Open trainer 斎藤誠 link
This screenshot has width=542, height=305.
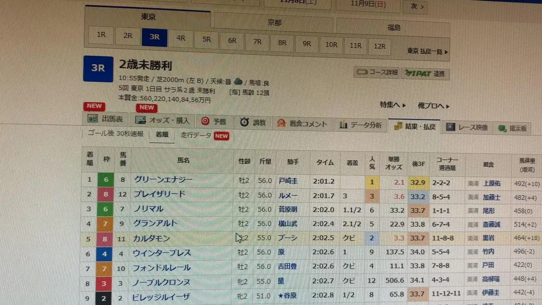492,225
